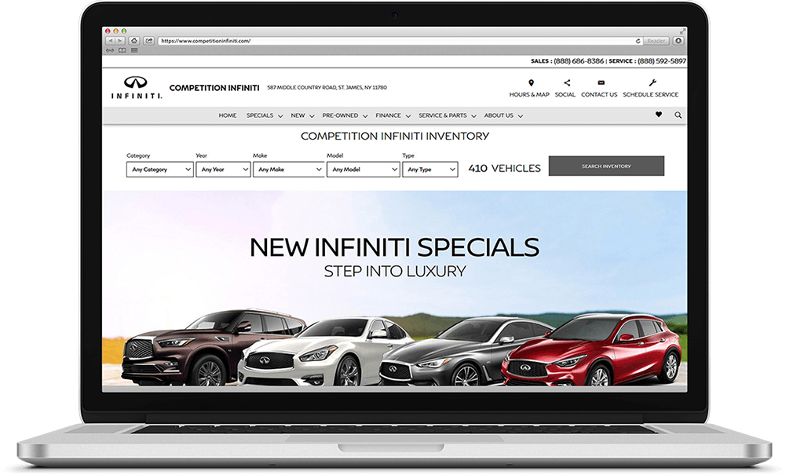Viewport: 786px width, 475px height.
Task: Expand the Any Category dropdown
Action: point(160,170)
